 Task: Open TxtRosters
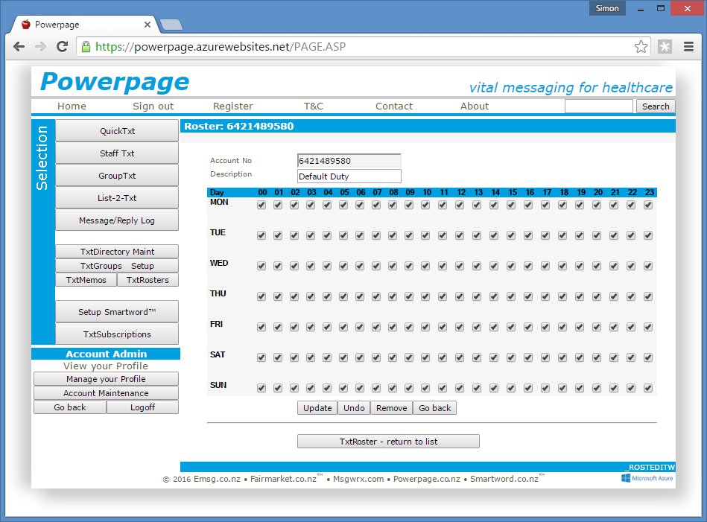click(148, 280)
